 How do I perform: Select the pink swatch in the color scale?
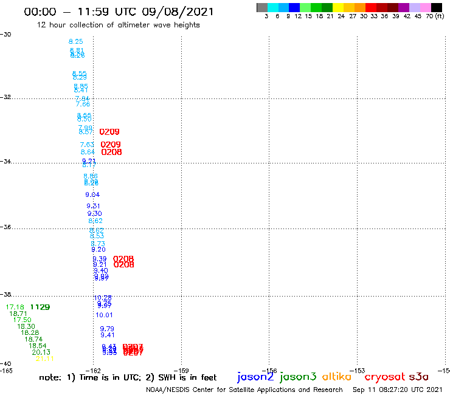point(426,7)
